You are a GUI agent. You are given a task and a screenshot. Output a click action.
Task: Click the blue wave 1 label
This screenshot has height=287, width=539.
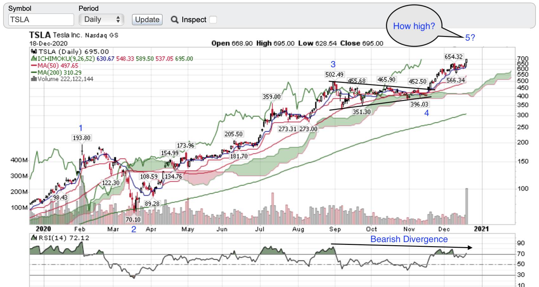click(x=81, y=128)
